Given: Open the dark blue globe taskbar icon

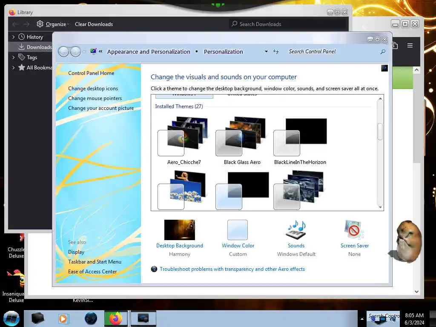Looking at the screenshot, I should 91,318.
